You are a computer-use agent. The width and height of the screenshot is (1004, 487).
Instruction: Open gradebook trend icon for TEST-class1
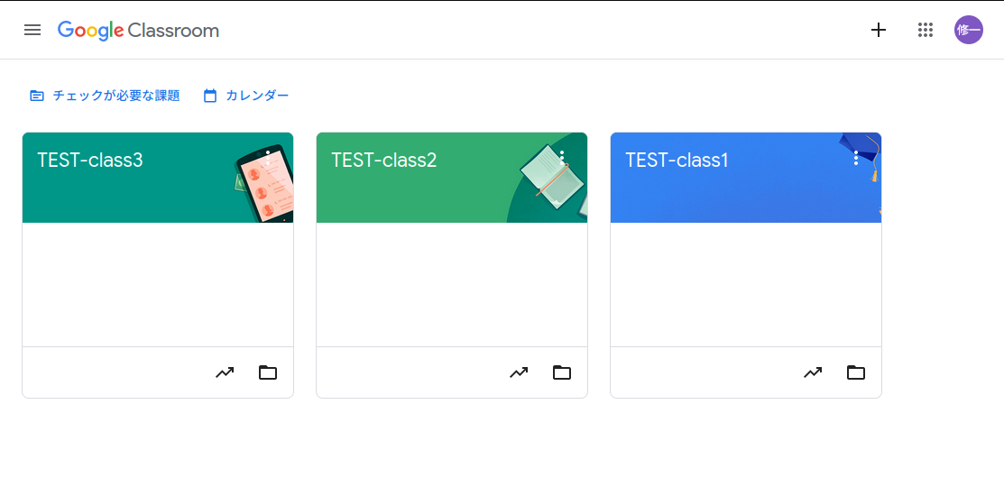tap(813, 372)
